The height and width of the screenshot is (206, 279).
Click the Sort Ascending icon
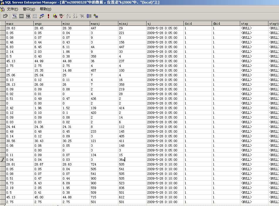(x=69, y=16)
